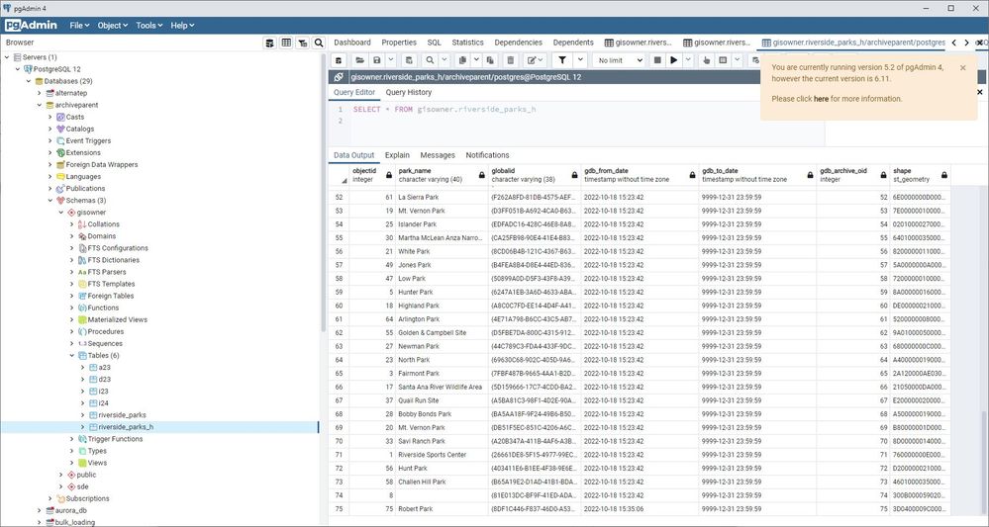Open the Notifications output tab

(x=487, y=155)
